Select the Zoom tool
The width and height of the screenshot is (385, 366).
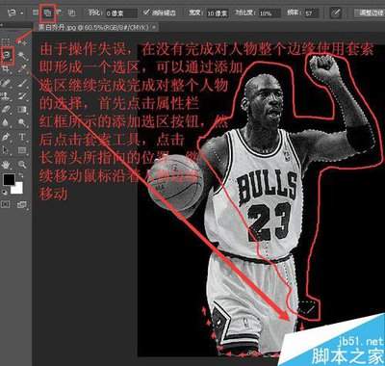(22, 165)
